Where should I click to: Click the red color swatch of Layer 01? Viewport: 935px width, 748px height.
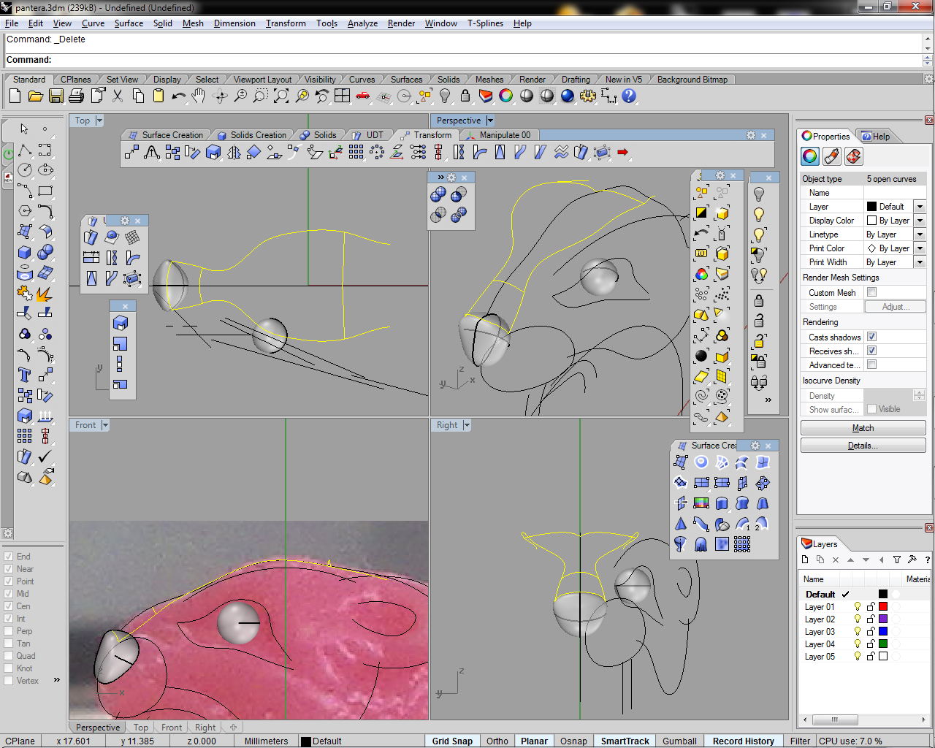click(x=882, y=607)
